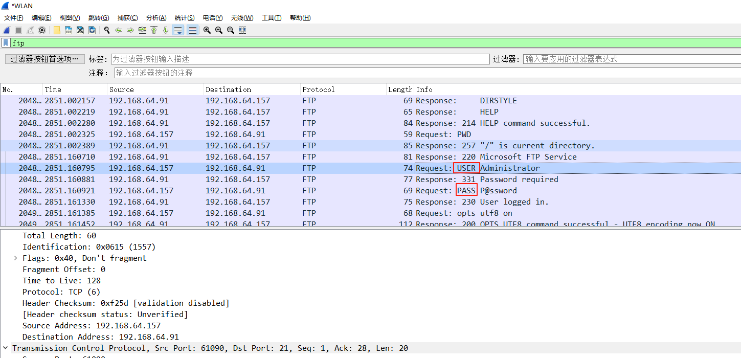The width and height of the screenshot is (741, 358).
Task: Select the Request: opts utf8 on packet
Action: (x=370, y=213)
